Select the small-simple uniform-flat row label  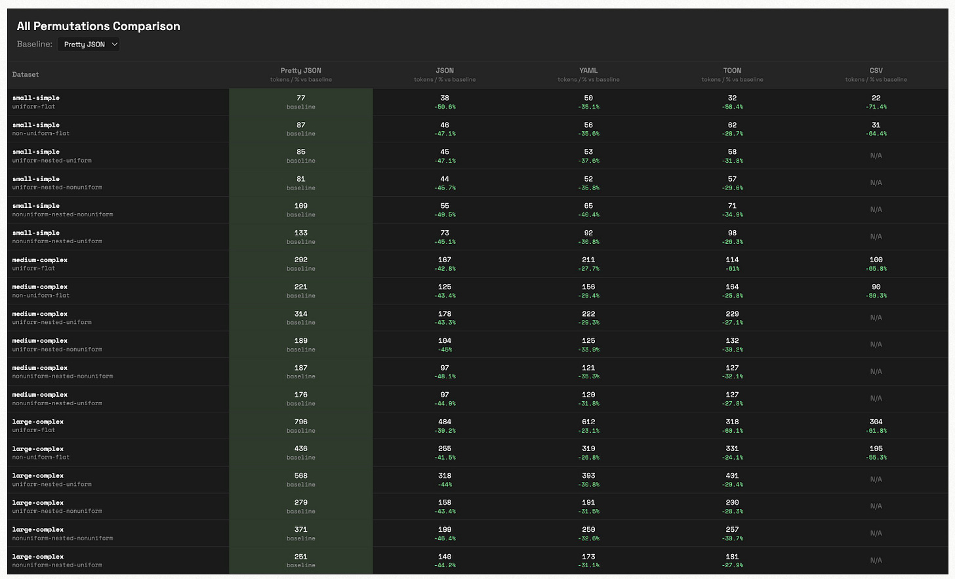click(x=36, y=102)
